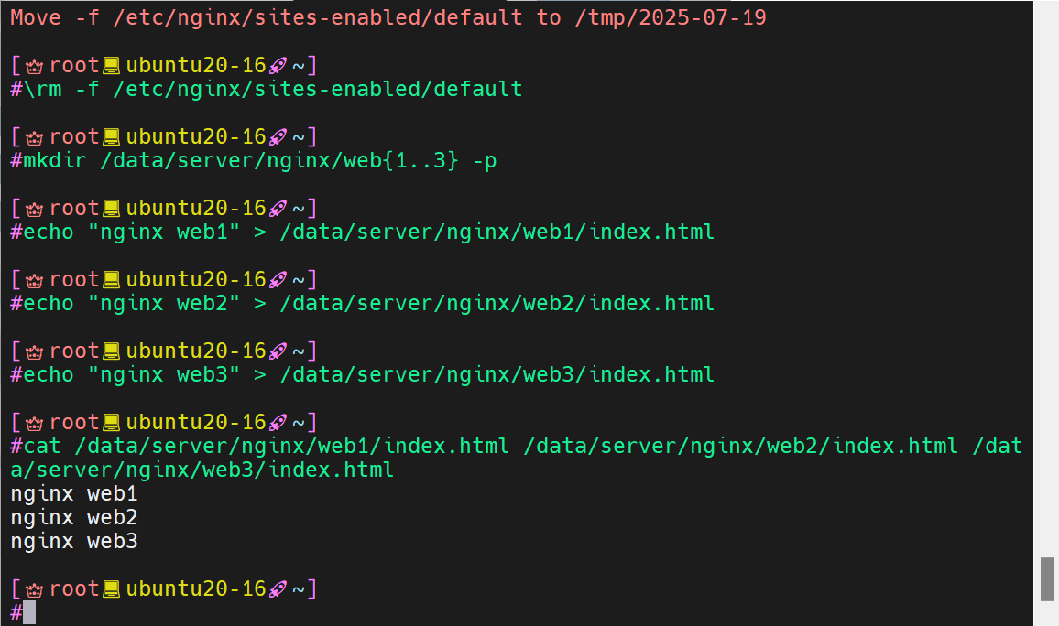This screenshot has height=626, width=1059.
Task: Click rocket icon in prompt above web3 echo
Action: click(278, 351)
